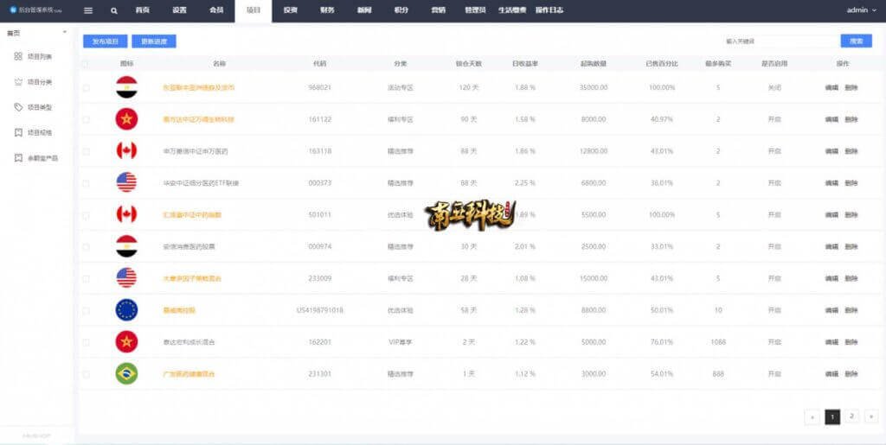886x445 pixels.
Task: Click the crown icon beside 项目分类
Action: (x=18, y=82)
